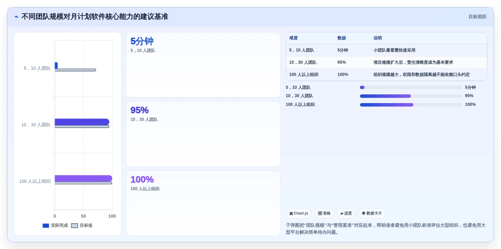This screenshot has width=501, height=249.
Task: Click the 5，10 人团队 progress bar
Action: tap(411, 87)
